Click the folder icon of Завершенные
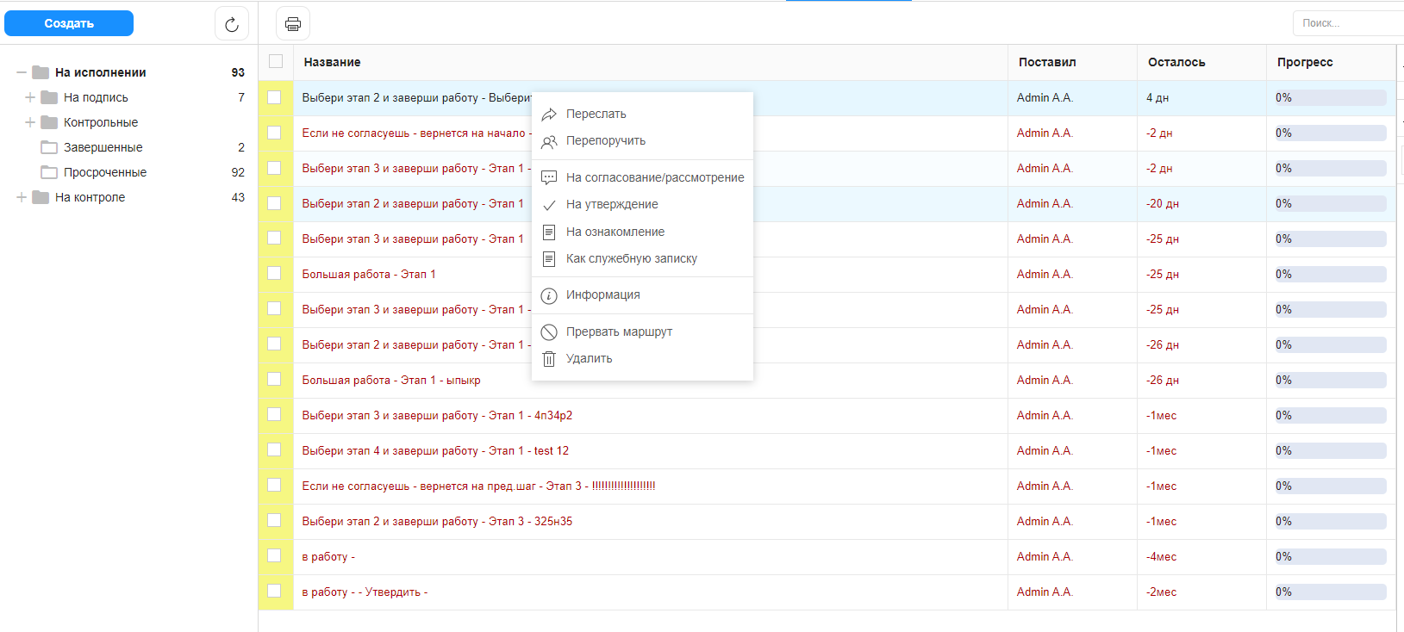 point(49,147)
